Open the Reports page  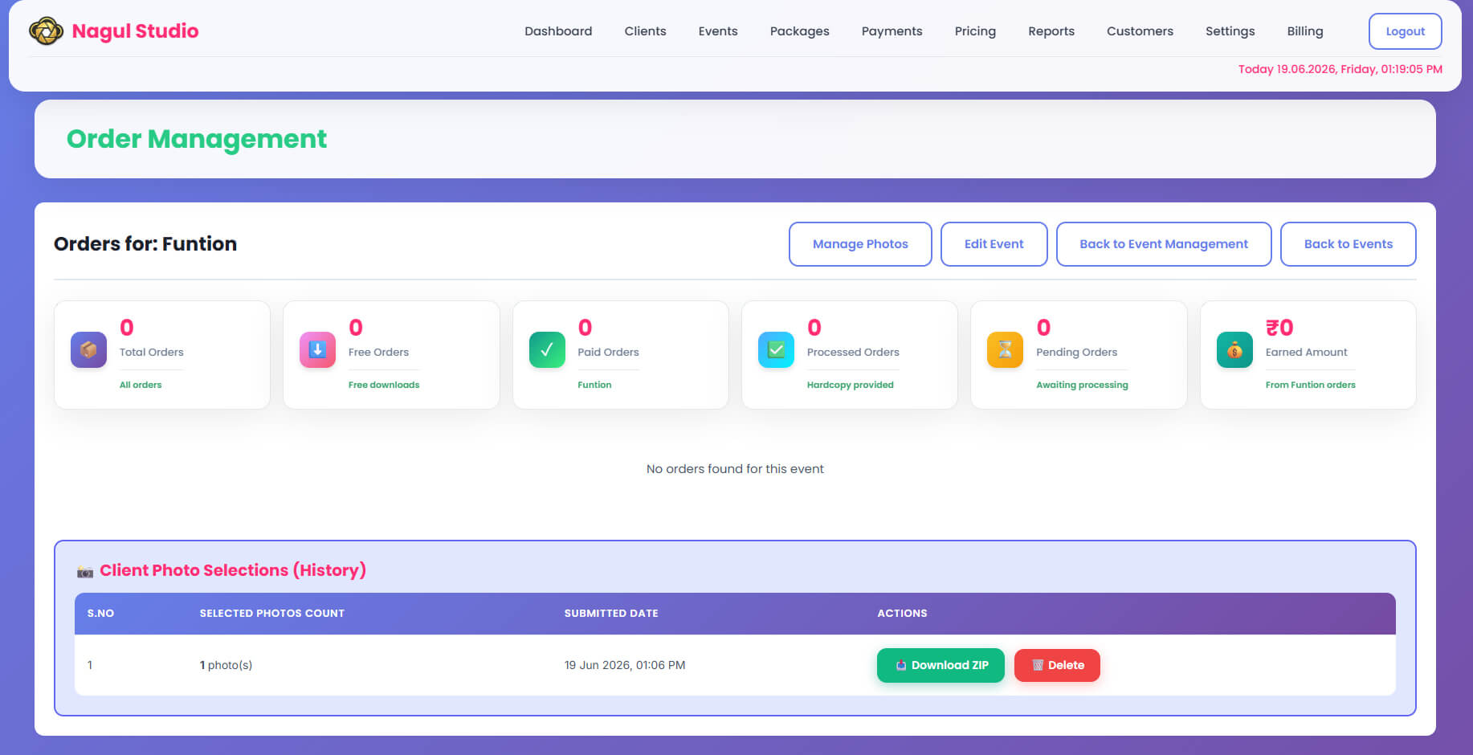(x=1051, y=31)
